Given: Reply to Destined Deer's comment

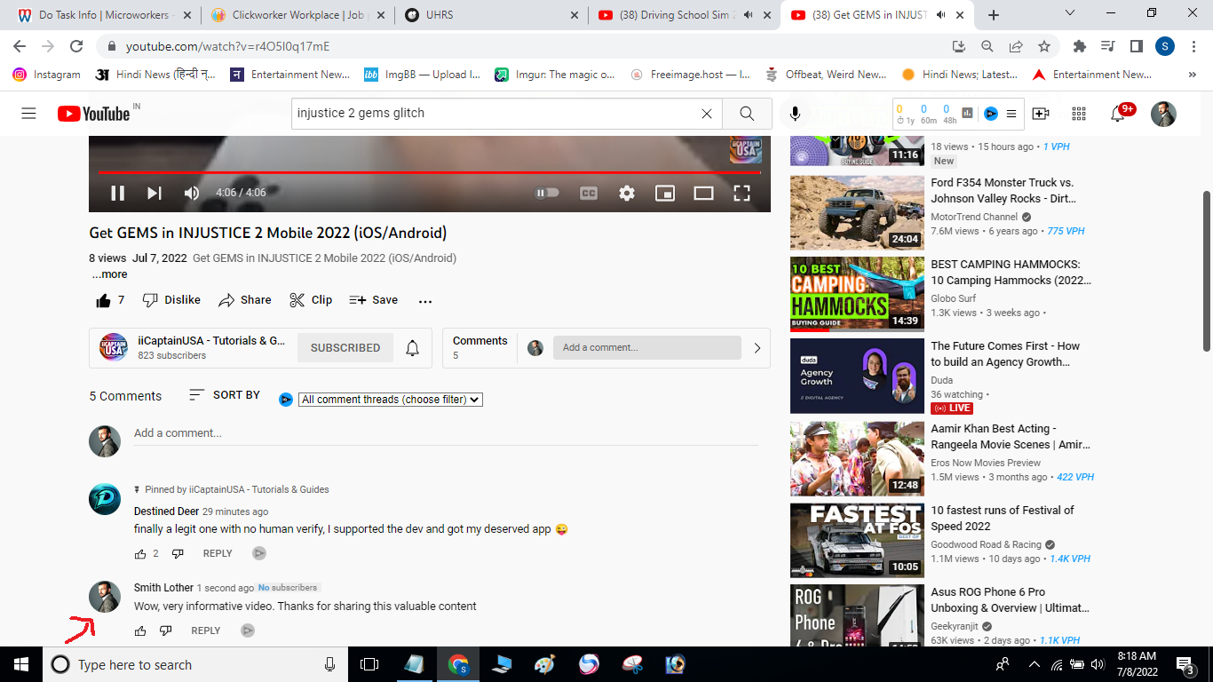Looking at the screenshot, I should [218, 553].
